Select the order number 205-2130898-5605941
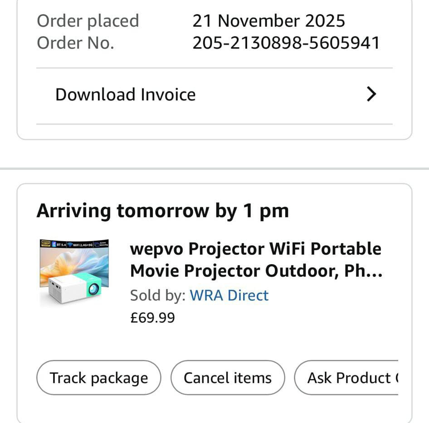The image size is (429, 423). [286, 43]
